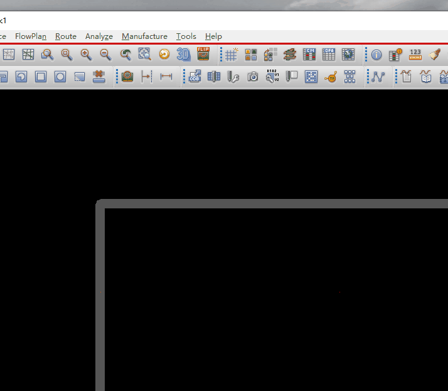Viewport: 448px width, 391px height.
Task: Toggle the grid display icon
Action: coord(232,55)
